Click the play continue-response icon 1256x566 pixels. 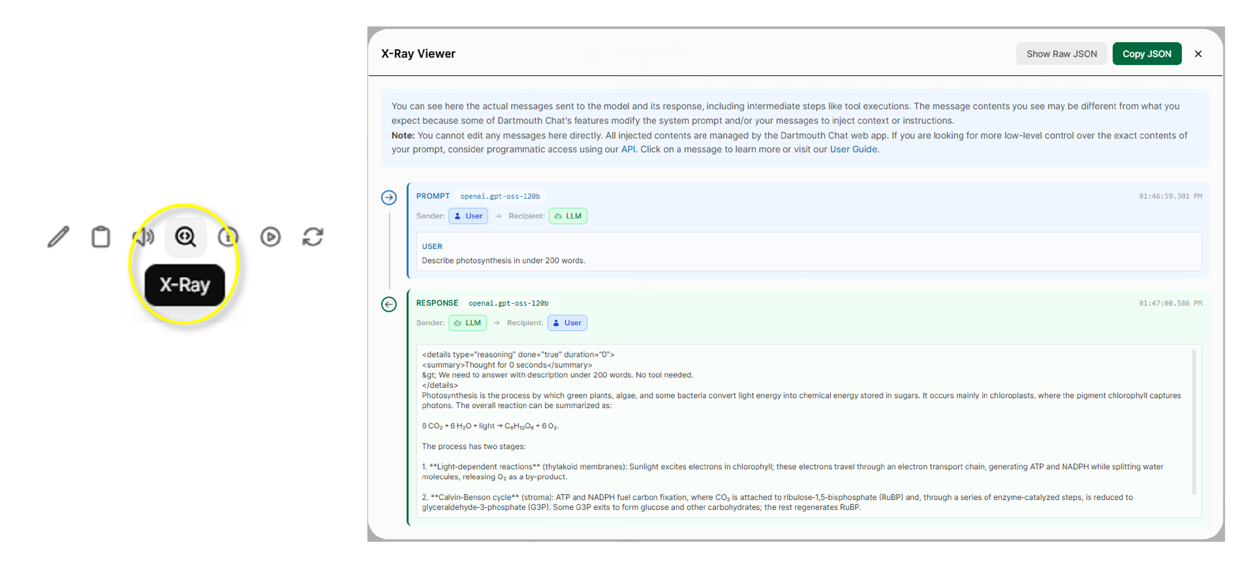tap(270, 237)
